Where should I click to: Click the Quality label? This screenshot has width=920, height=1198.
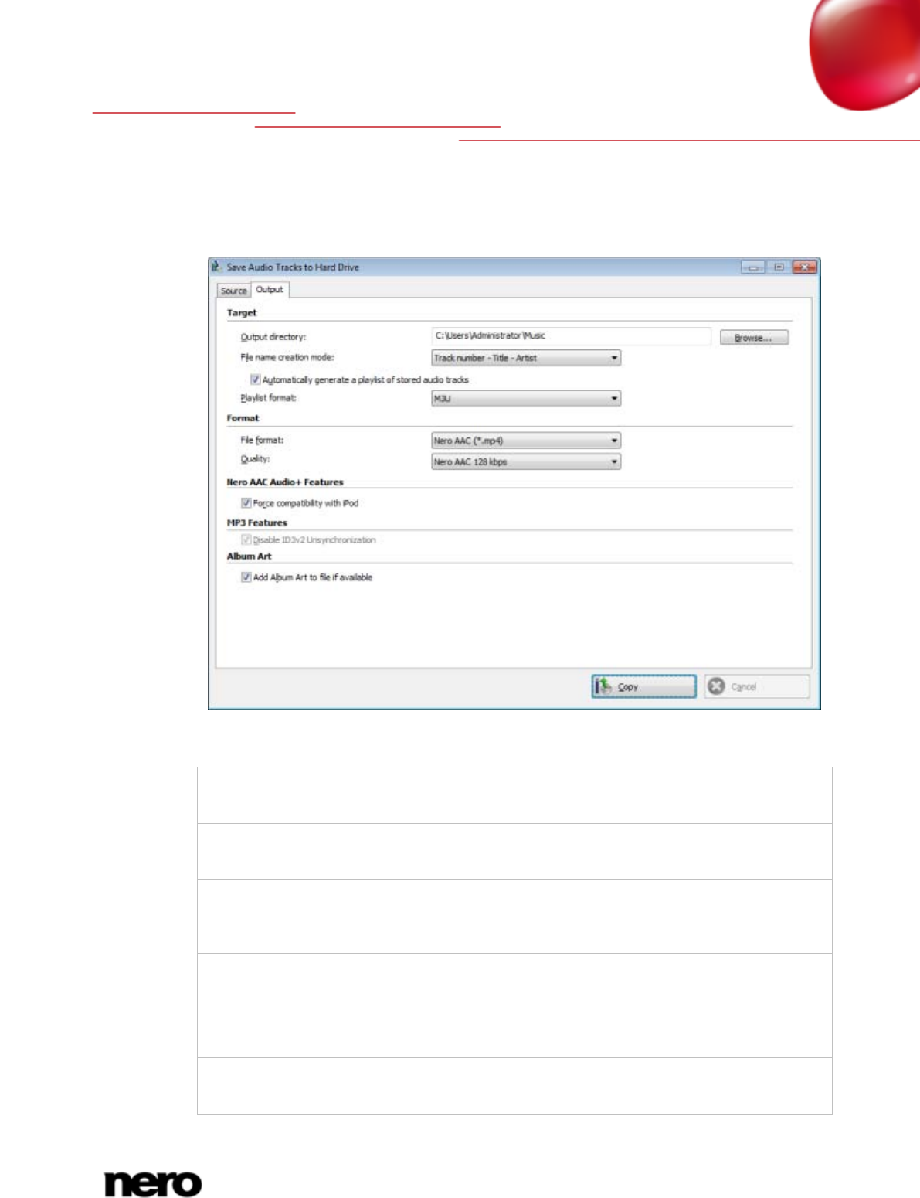point(255,459)
